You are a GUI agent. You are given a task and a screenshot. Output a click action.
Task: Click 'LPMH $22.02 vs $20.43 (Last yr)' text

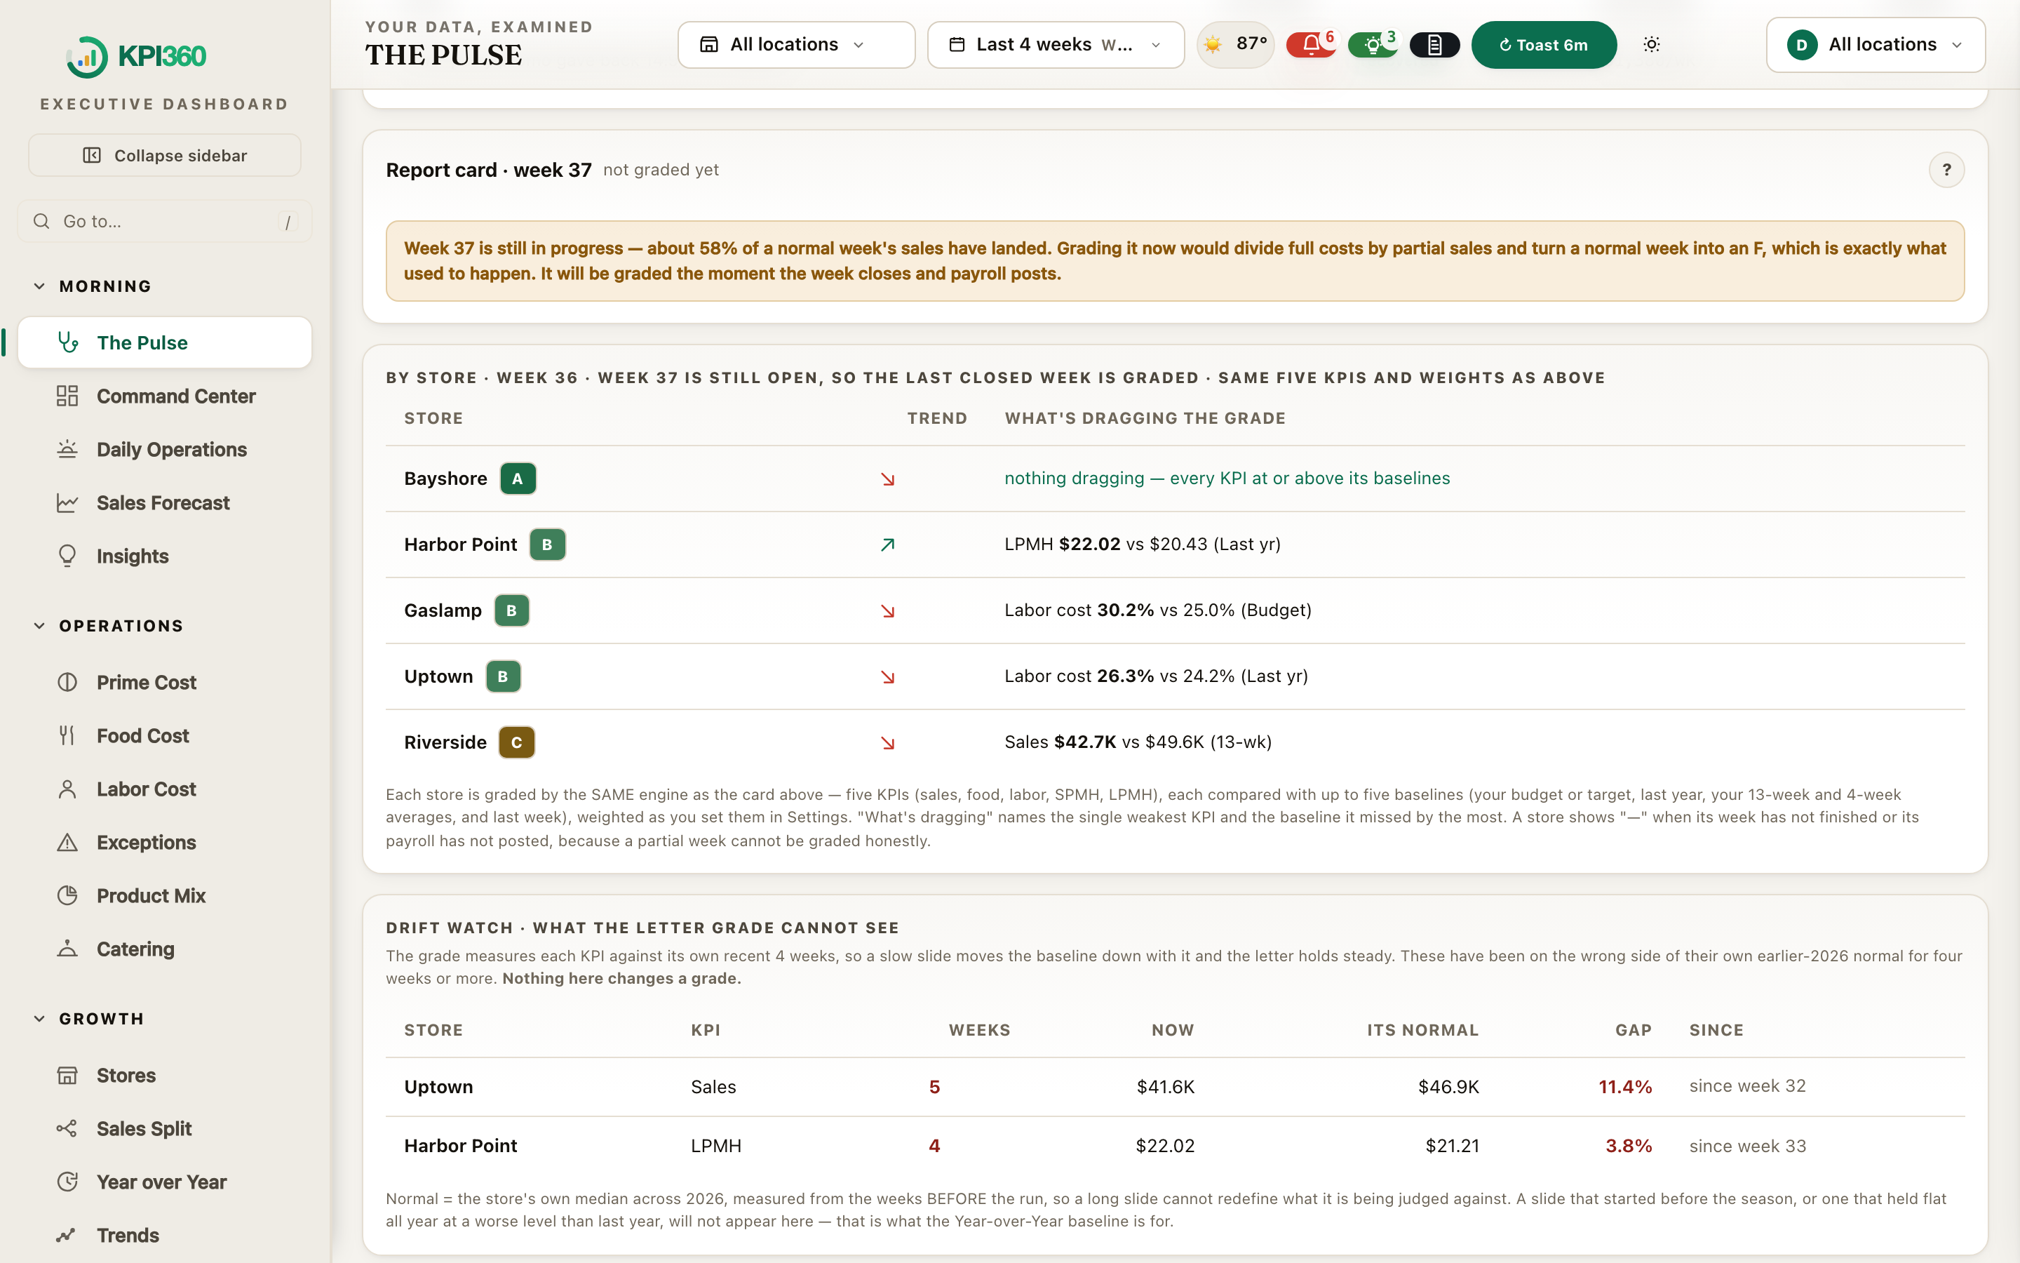click(x=1143, y=544)
